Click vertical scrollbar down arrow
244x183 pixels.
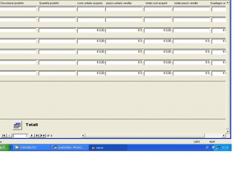pos(228,131)
